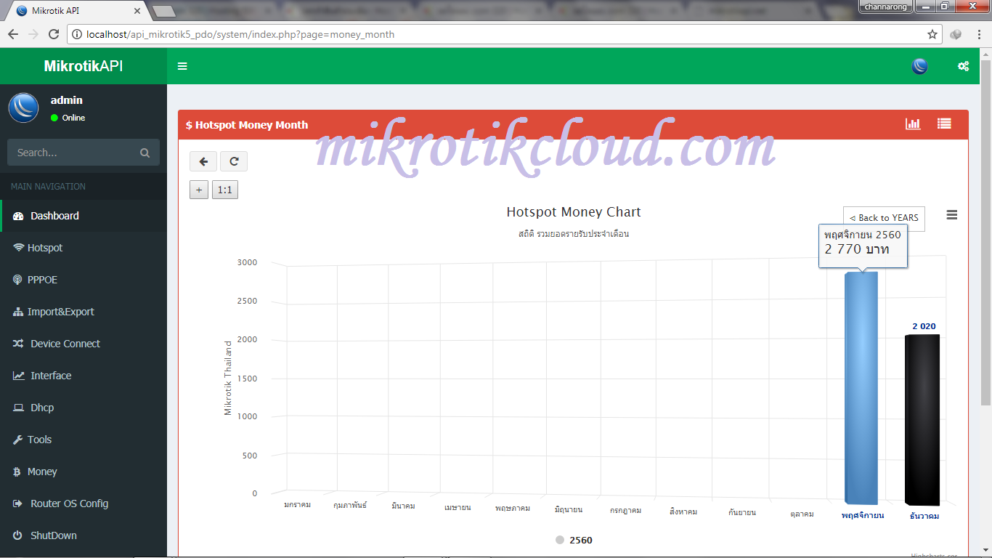Click the user avatar in the top bar
Image resolution: width=992 pixels, height=558 pixels.
[x=919, y=66]
